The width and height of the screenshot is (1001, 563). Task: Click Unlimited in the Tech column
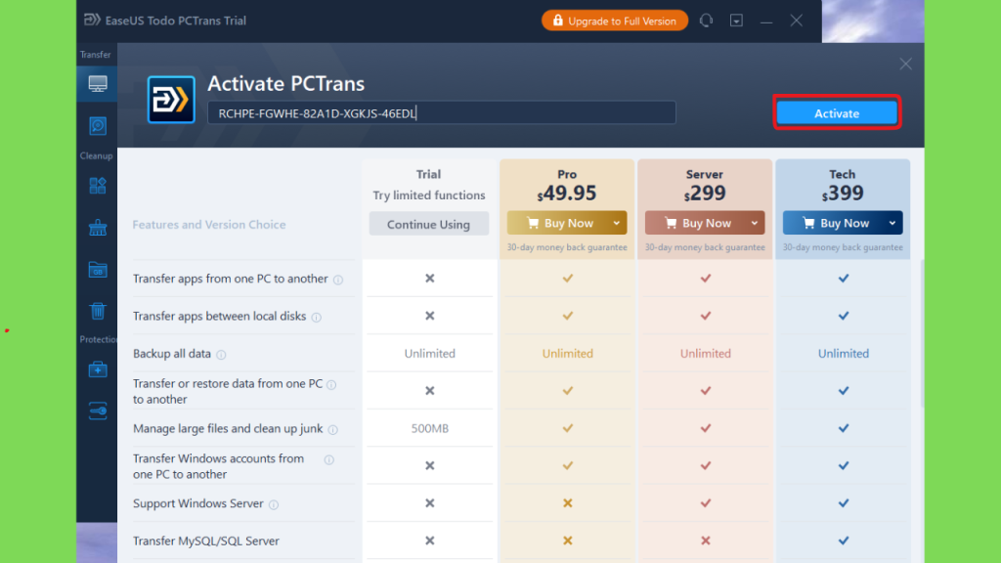(x=844, y=354)
